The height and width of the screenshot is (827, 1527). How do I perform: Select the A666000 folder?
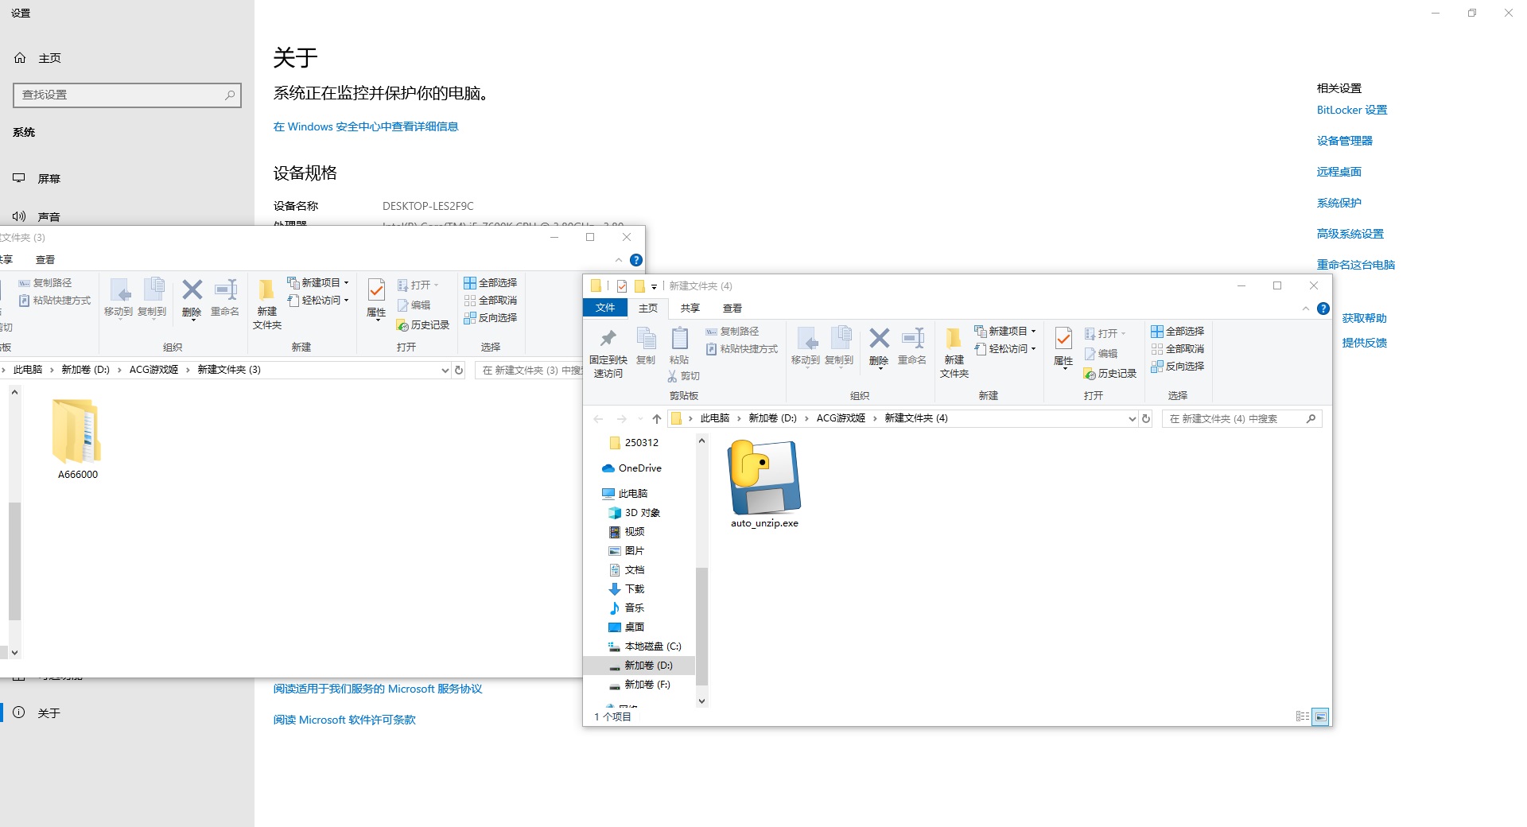point(77,433)
